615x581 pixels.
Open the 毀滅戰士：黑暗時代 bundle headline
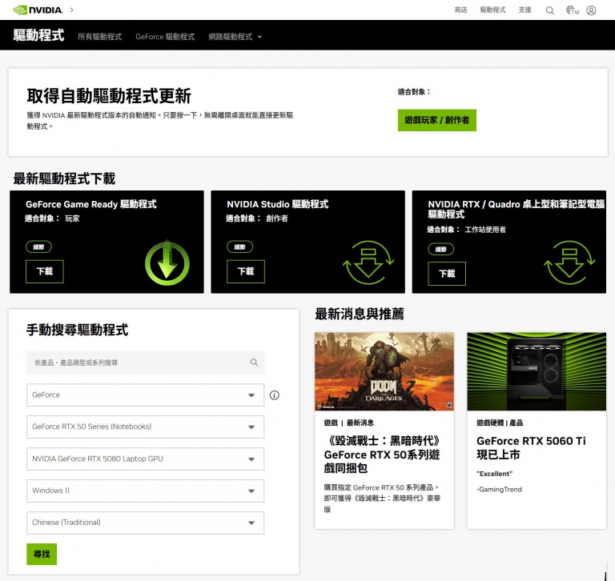[382, 455]
